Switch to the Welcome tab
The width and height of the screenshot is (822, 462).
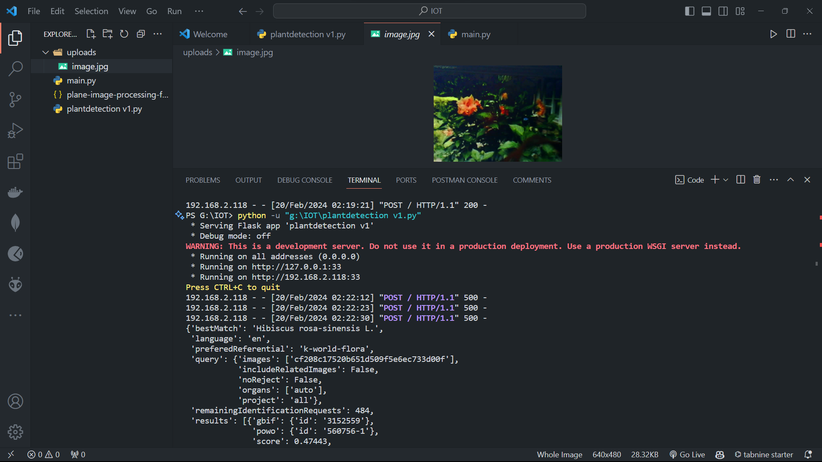pyautogui.click(x=210, y=34)
